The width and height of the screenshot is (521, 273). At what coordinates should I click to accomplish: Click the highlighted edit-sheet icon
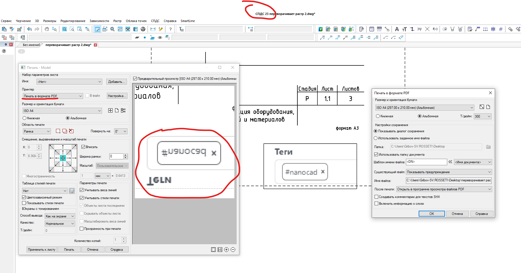[x=97, y=29]
